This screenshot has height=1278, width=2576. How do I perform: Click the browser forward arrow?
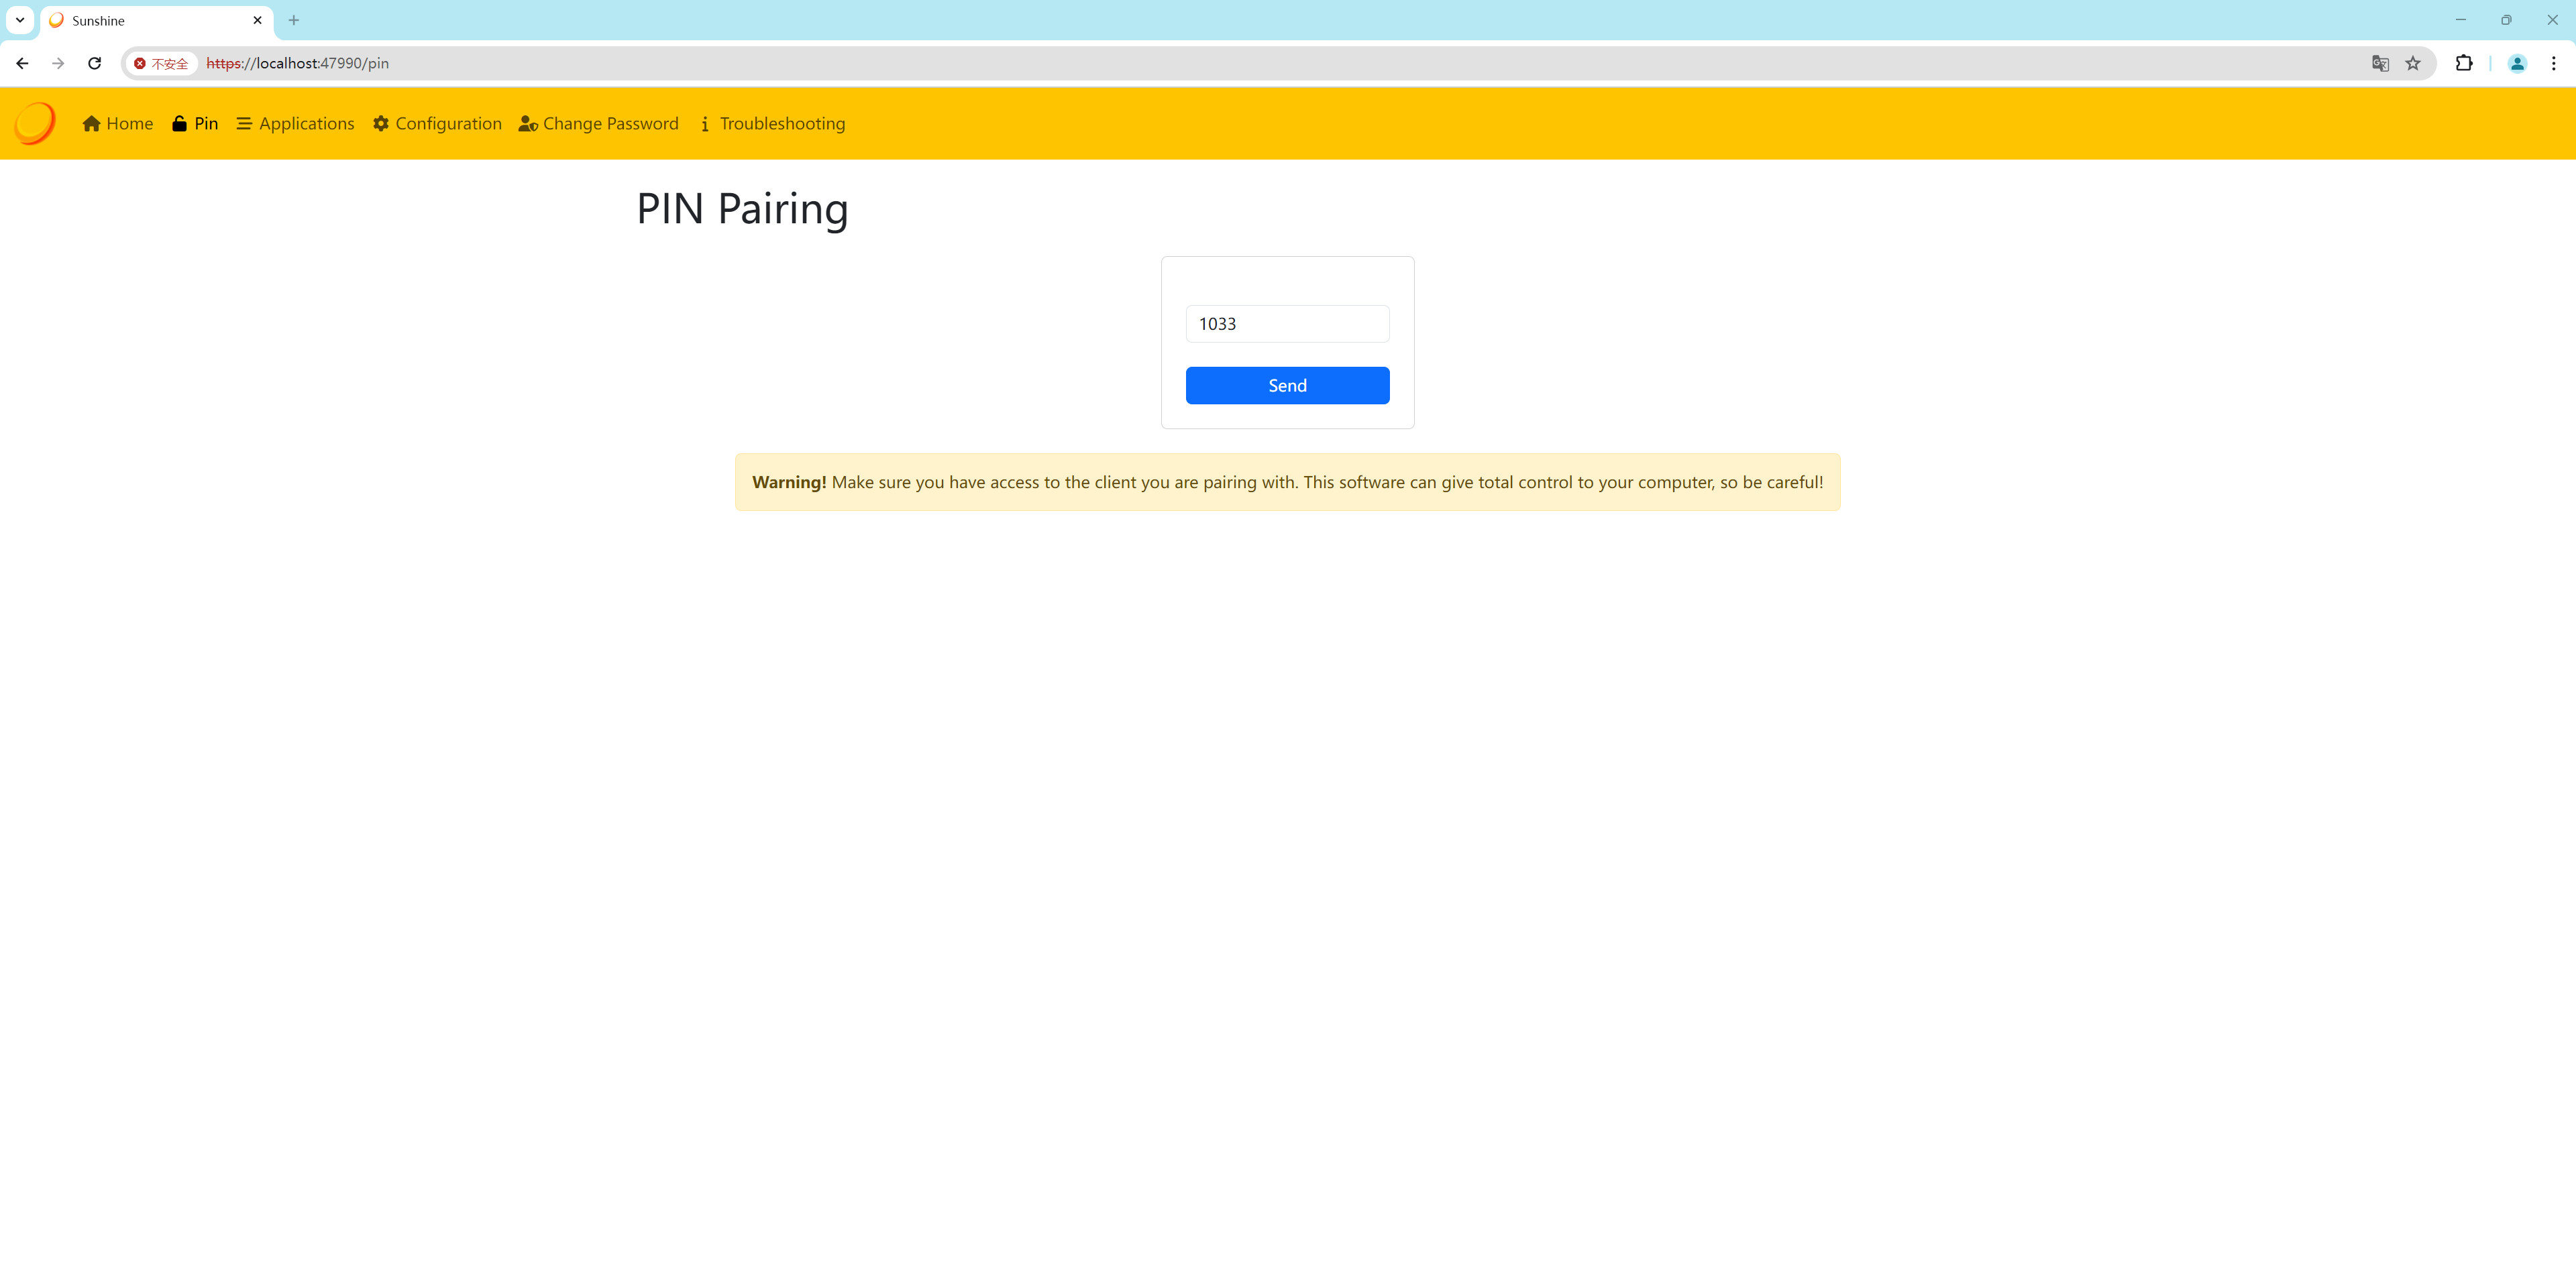[58, 63]
